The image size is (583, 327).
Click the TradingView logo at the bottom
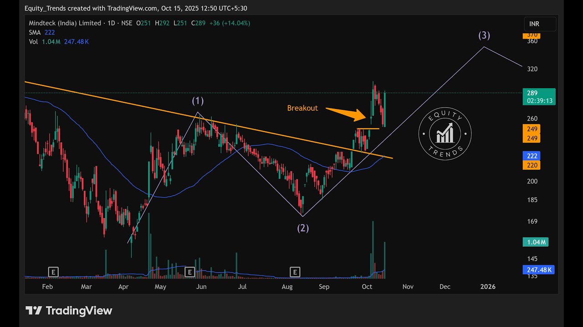pos(69,311)
